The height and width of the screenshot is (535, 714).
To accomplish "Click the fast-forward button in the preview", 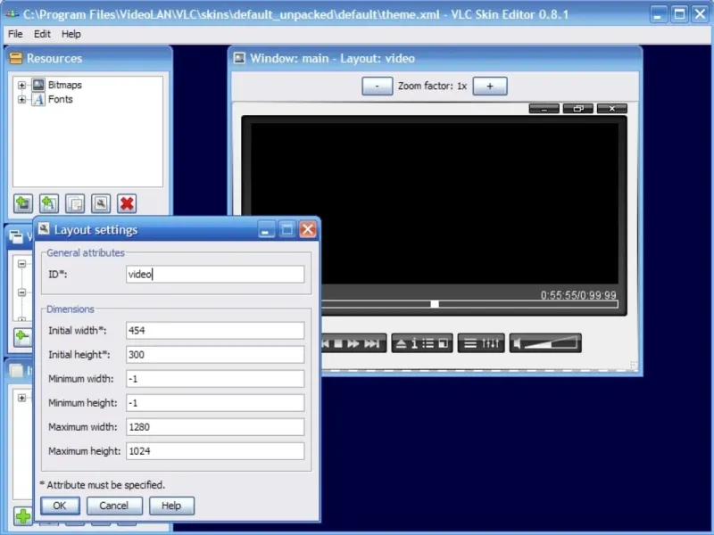I will [353, 343].
